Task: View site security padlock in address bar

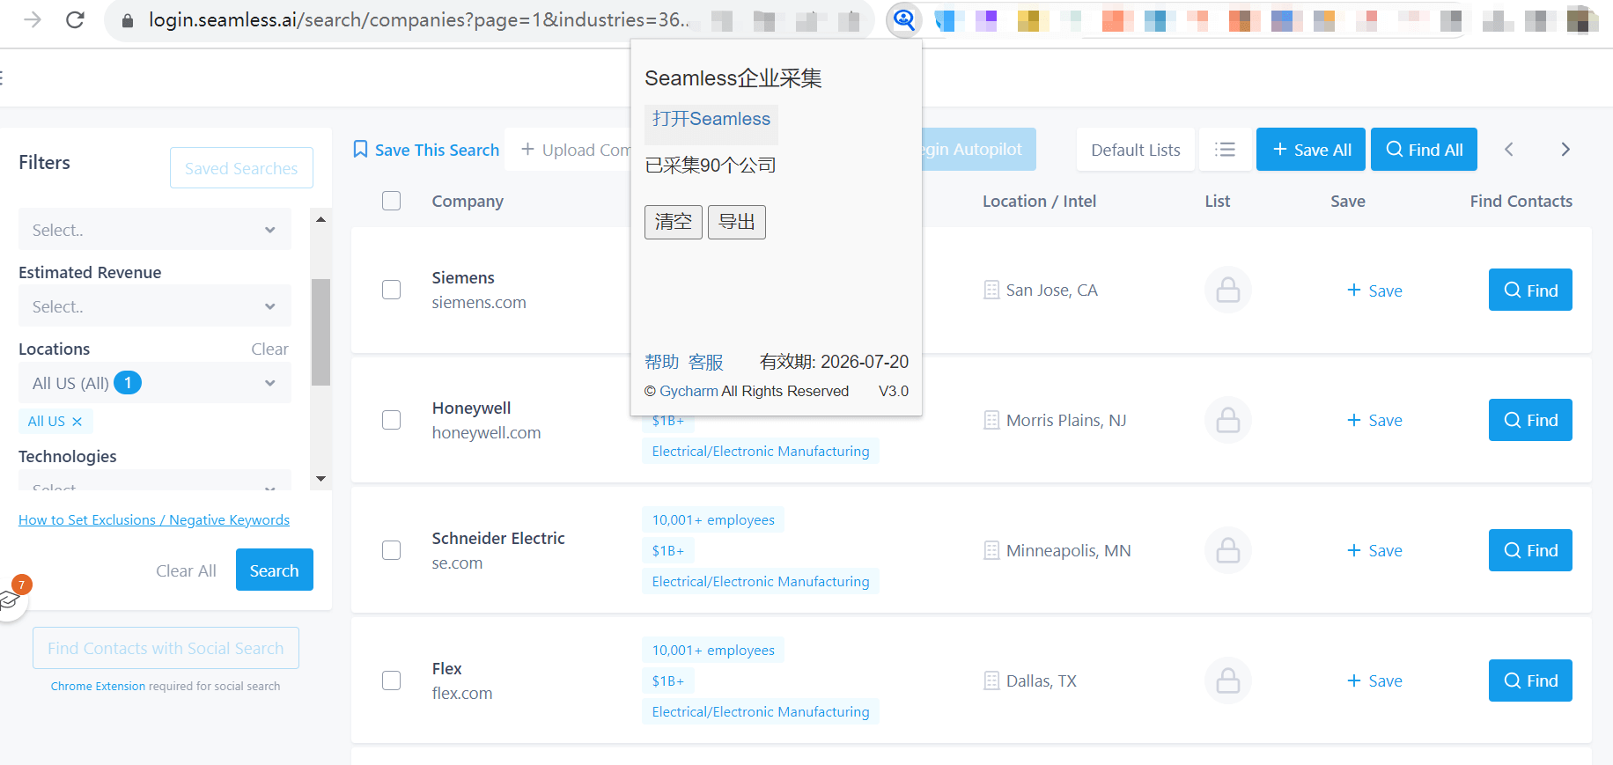Action: coord(128,20)
